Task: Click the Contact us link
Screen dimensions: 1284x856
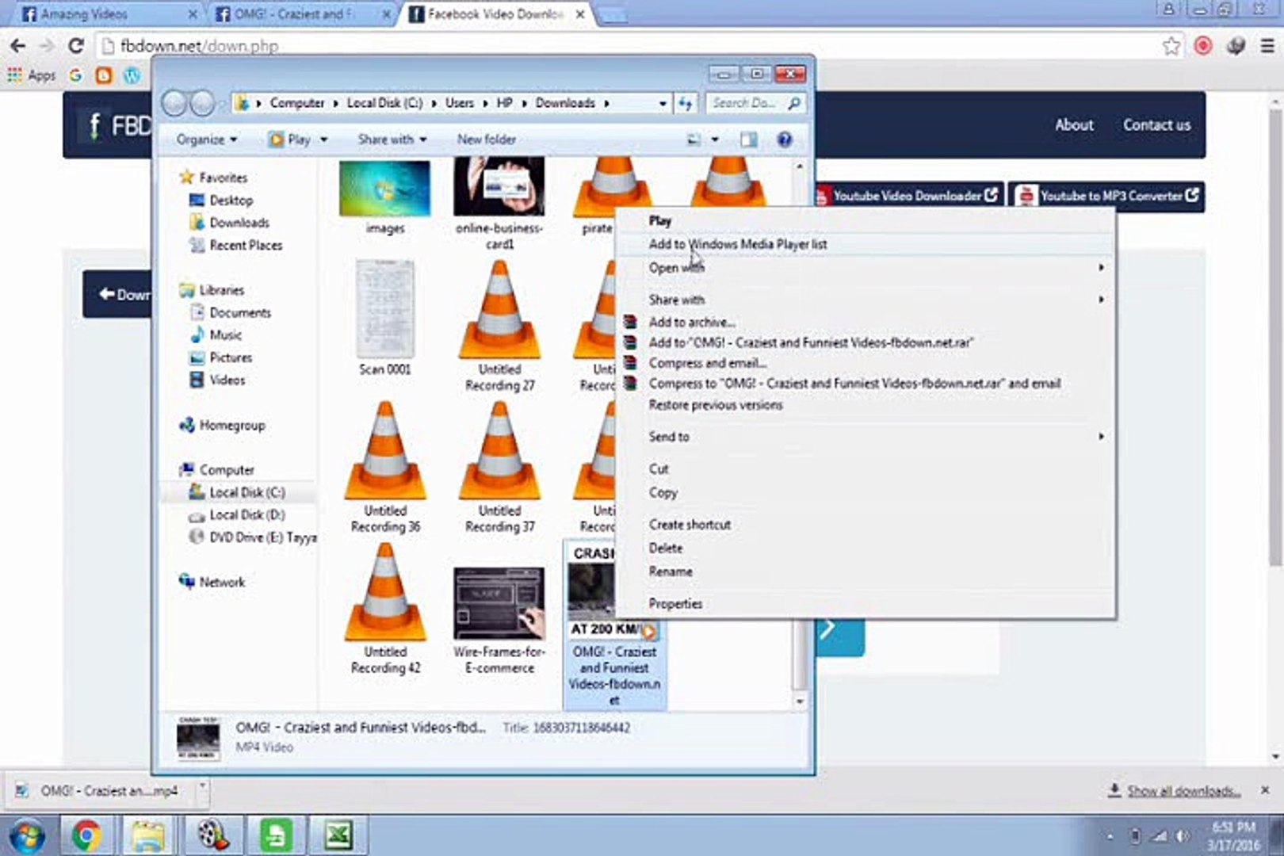Action: tap(1156, 124)
